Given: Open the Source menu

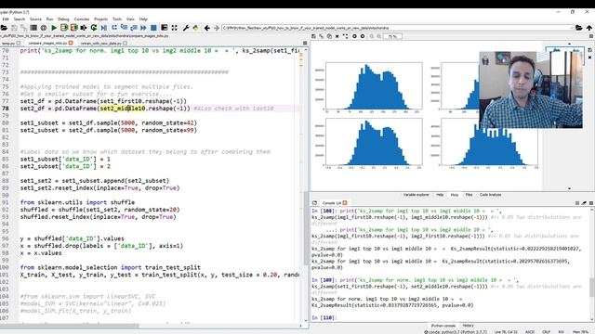Looking at the screenshot, I should [x=35, y=19].
